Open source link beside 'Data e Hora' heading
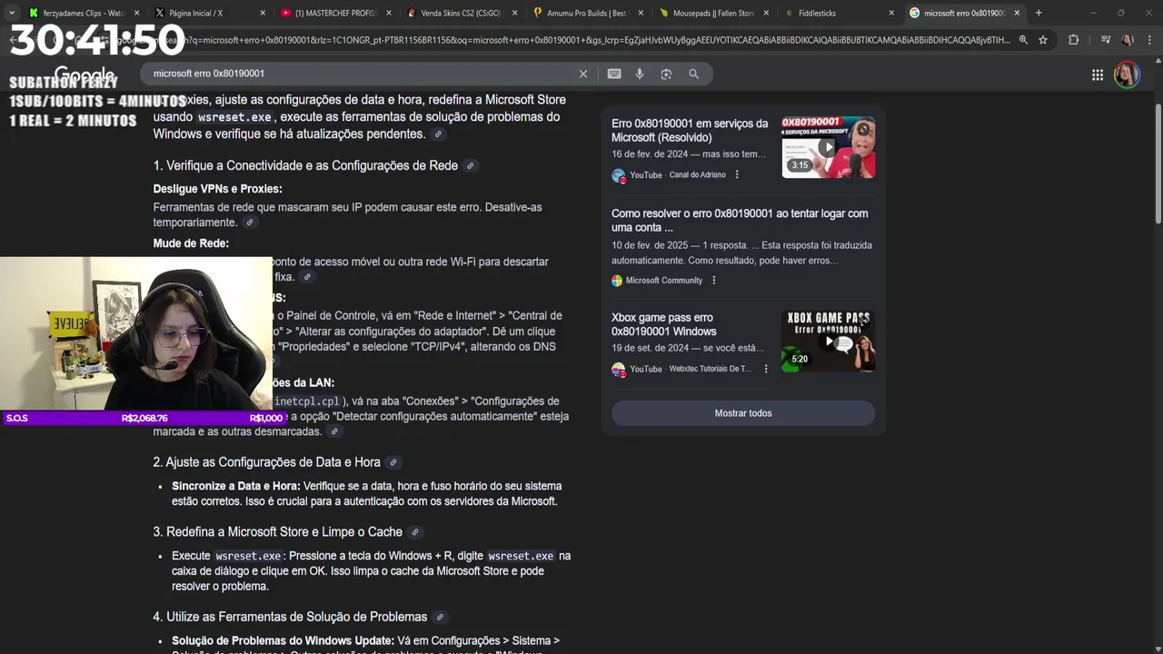 tap(393, 462)
